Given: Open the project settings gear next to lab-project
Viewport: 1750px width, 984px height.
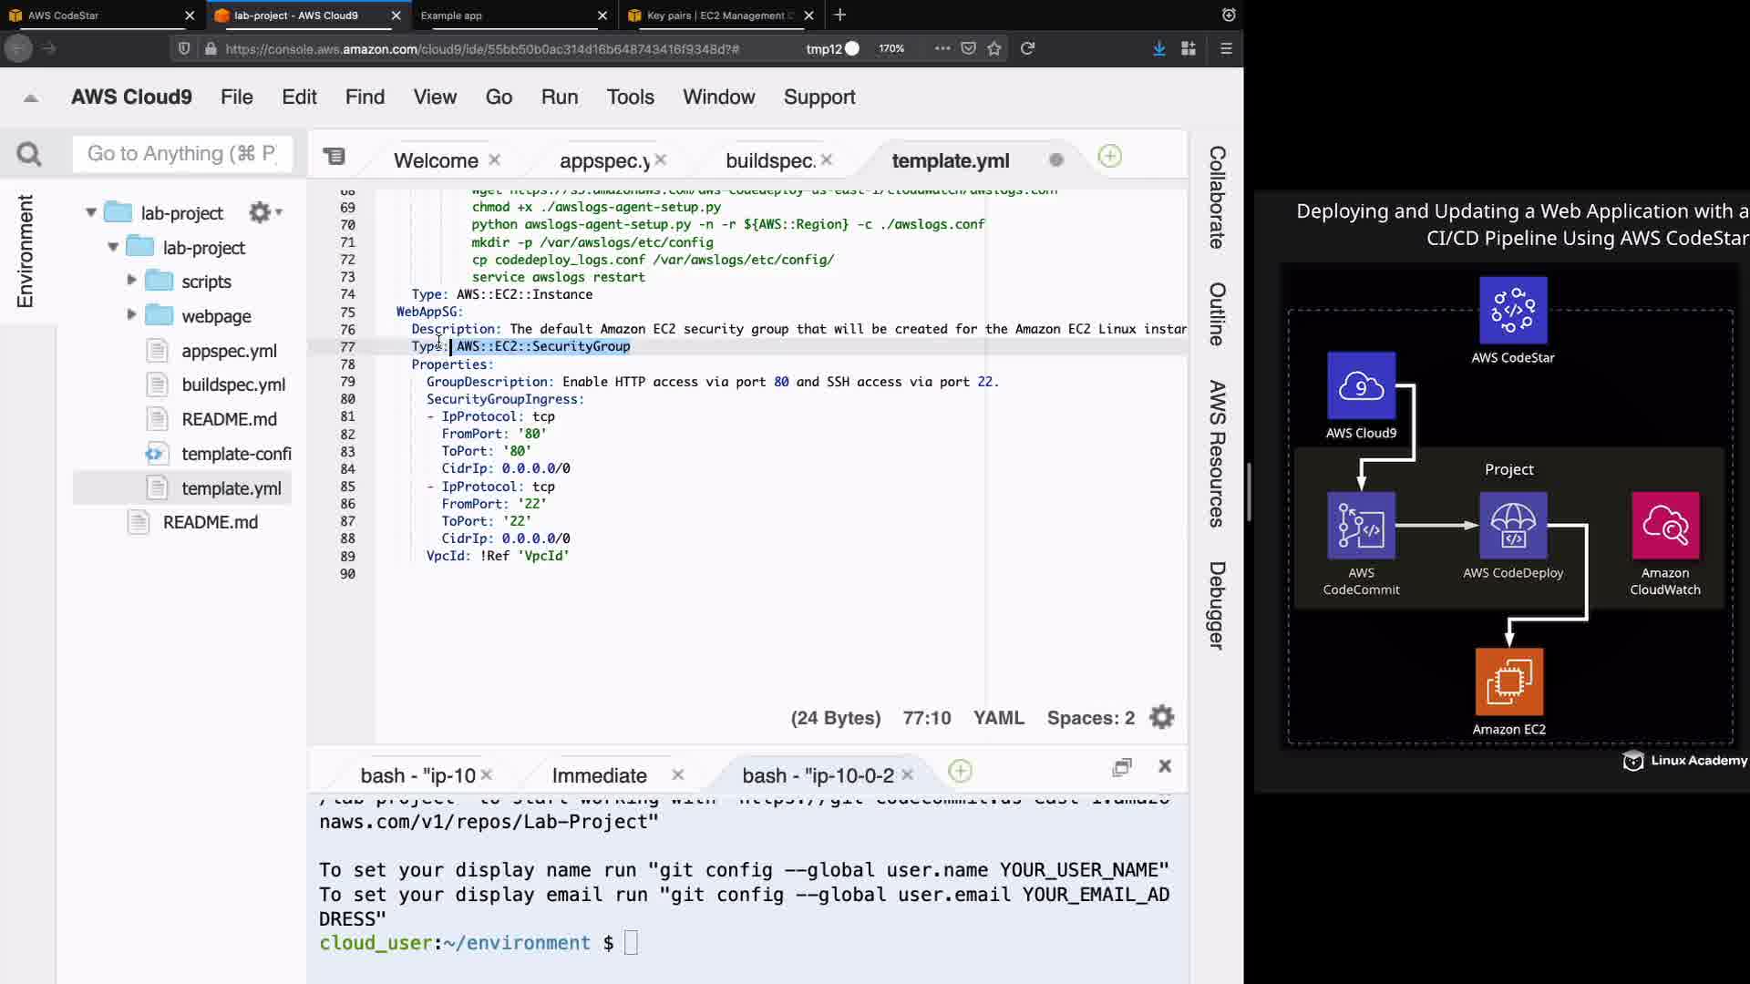Looking at the screenshot, I should tap(261, 212).
